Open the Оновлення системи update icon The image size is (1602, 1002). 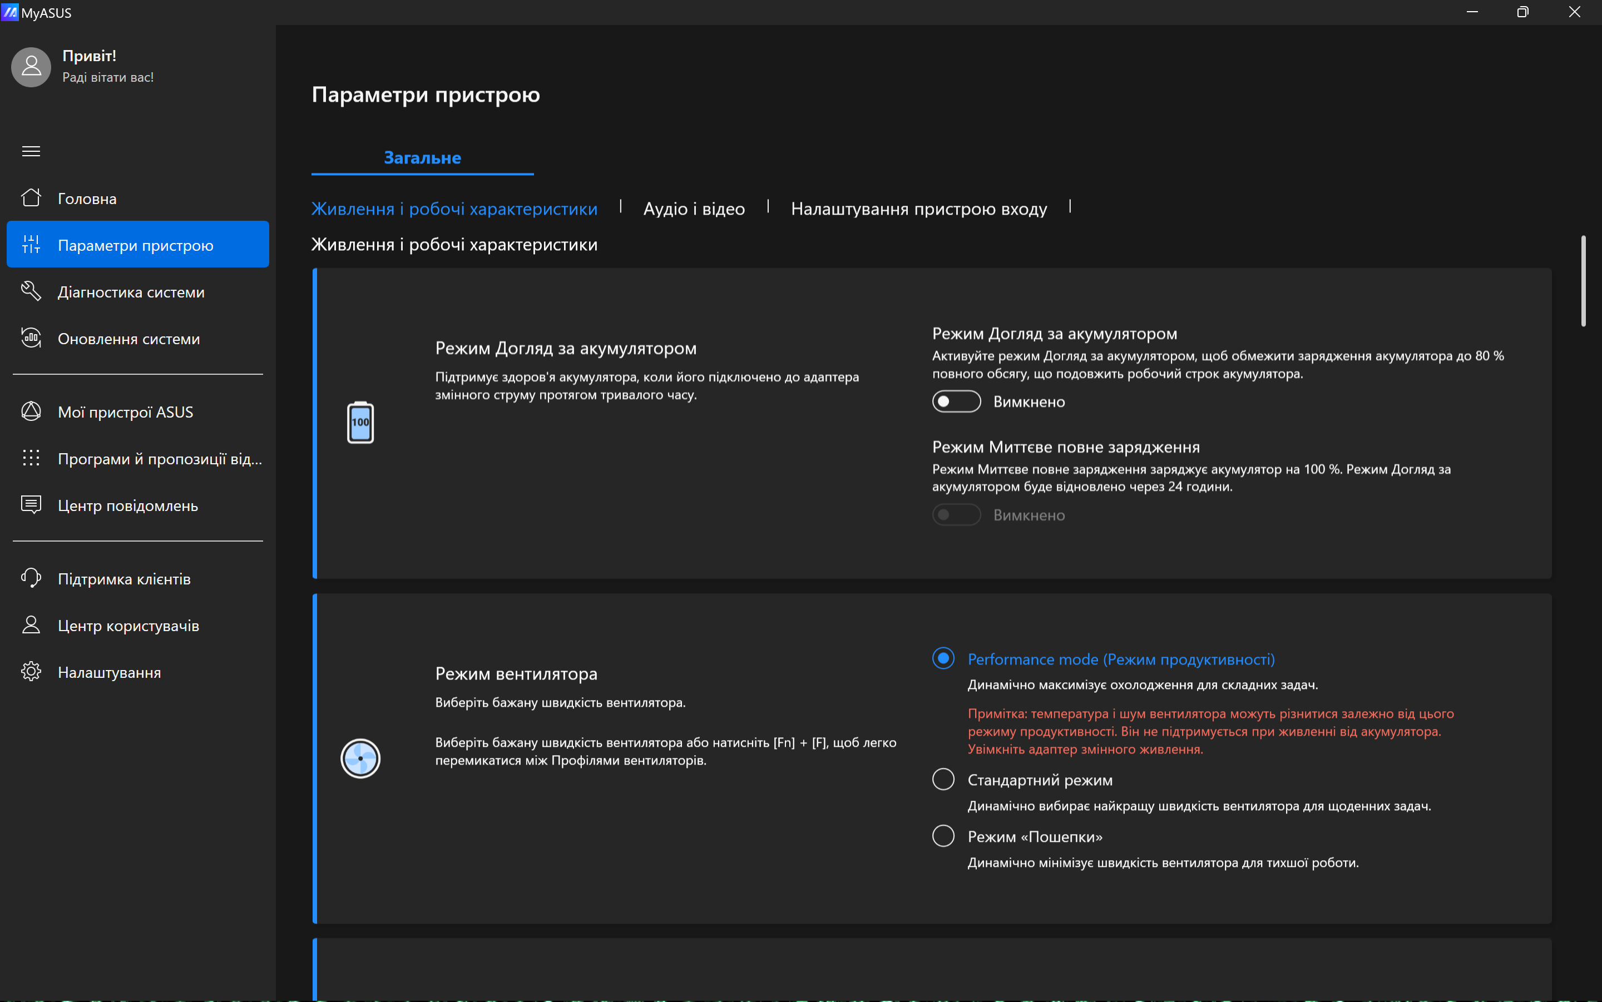[x=31, y=338]
